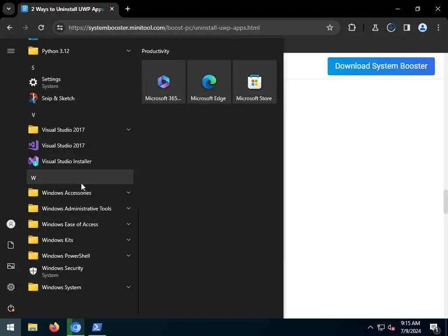Open Visual Studio 2017 application
Screen dimensions: 448x336
(80, 145)
